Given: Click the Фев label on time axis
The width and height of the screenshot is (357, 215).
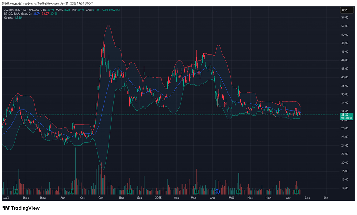Looking at the screenshot, I should [176, 197].
